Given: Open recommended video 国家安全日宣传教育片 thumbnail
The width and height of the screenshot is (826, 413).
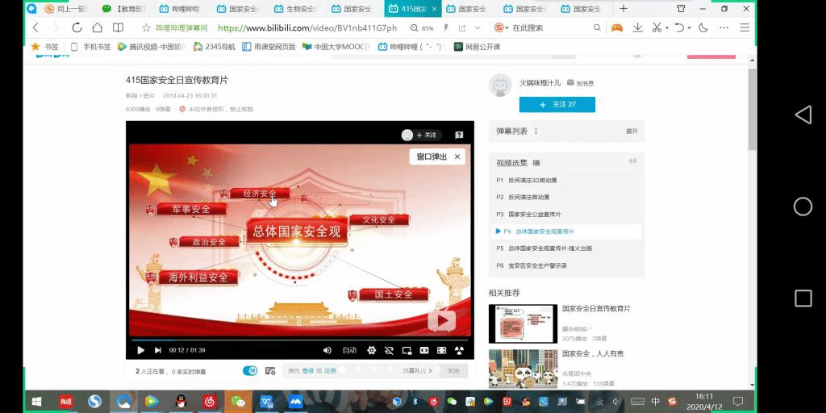Looking at the screenshot, I should click(523, 323).
